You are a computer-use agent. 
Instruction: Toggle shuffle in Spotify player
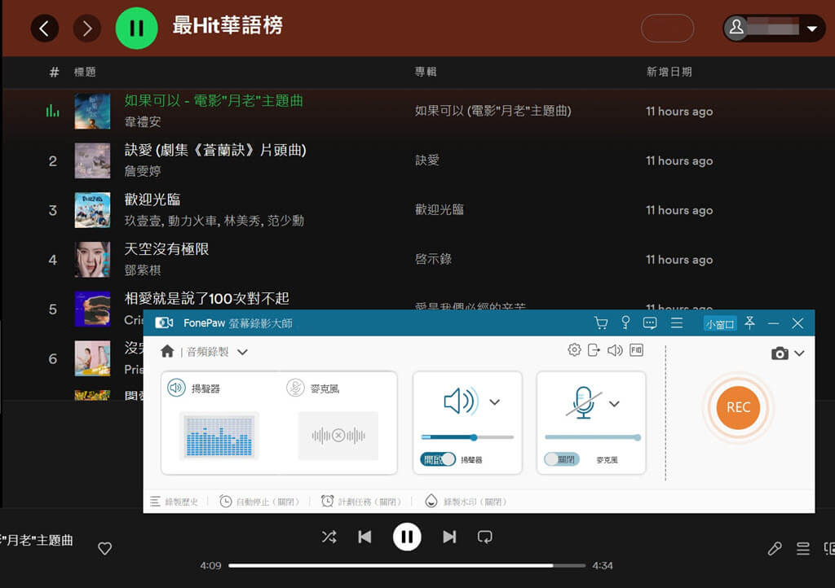(x=329, y=537)
